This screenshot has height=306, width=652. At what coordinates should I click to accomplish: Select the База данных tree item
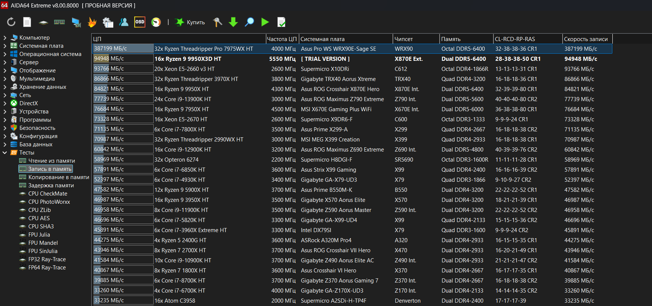coord(36,144)
